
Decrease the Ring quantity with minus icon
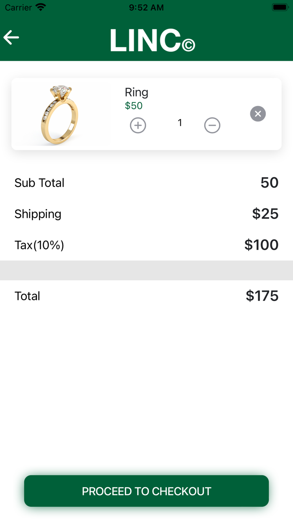(x=212, y=125)
